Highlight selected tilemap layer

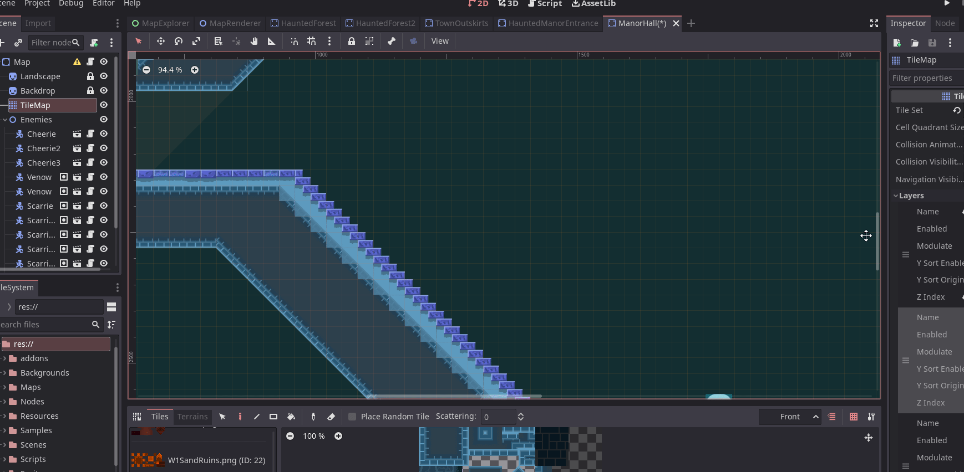[x=831, y=417]
